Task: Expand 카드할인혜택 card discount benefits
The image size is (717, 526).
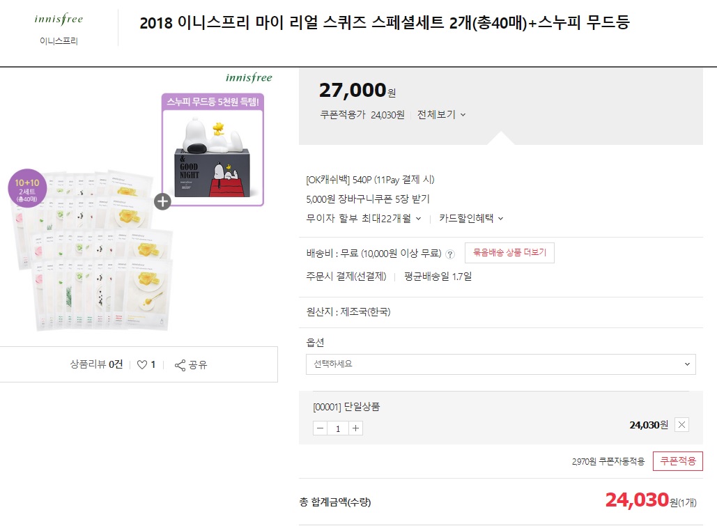Action: click(x=471, y=218)
